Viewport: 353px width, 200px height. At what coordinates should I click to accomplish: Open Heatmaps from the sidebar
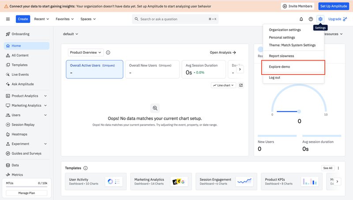pyautogui.click(x=19, y=134)
